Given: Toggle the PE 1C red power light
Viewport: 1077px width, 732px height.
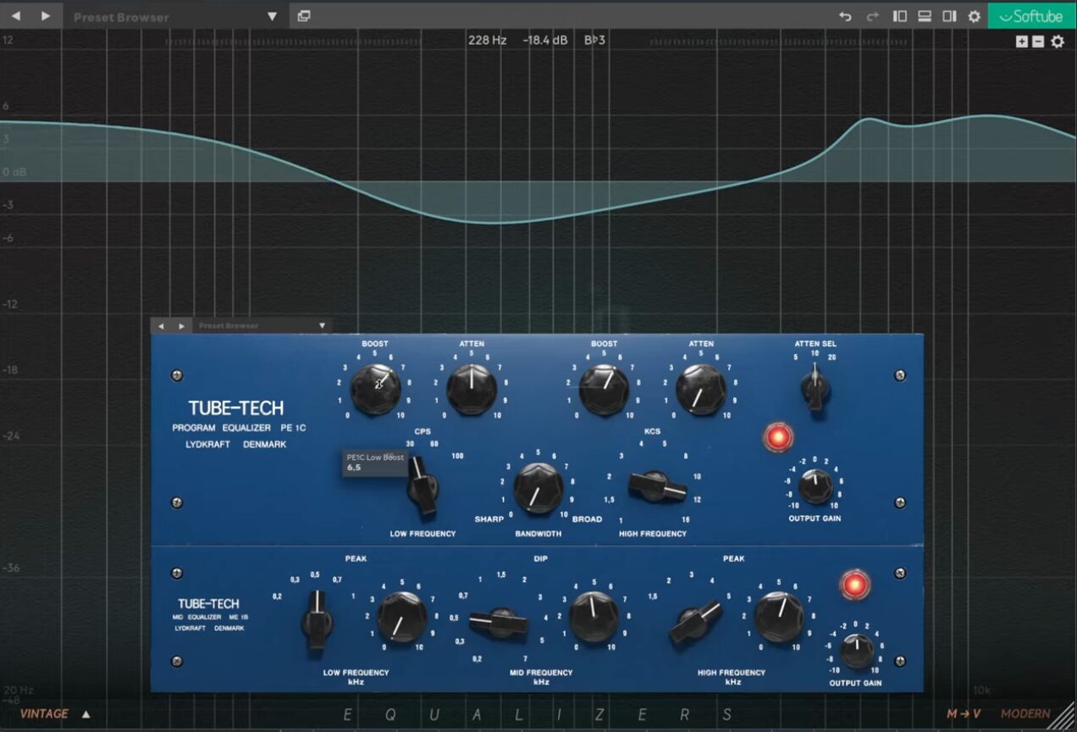Looking at the screenshot, I should tap(777, 437).
